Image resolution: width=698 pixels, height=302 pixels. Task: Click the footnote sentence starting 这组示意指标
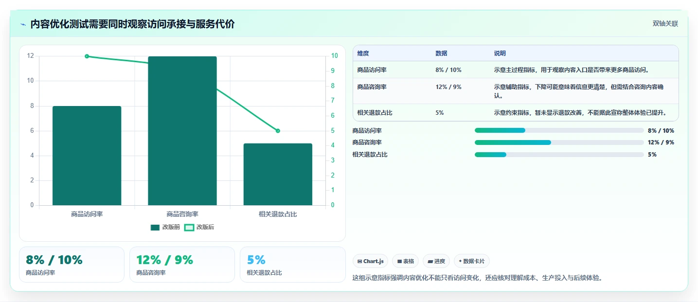click(x=478, y=278)
